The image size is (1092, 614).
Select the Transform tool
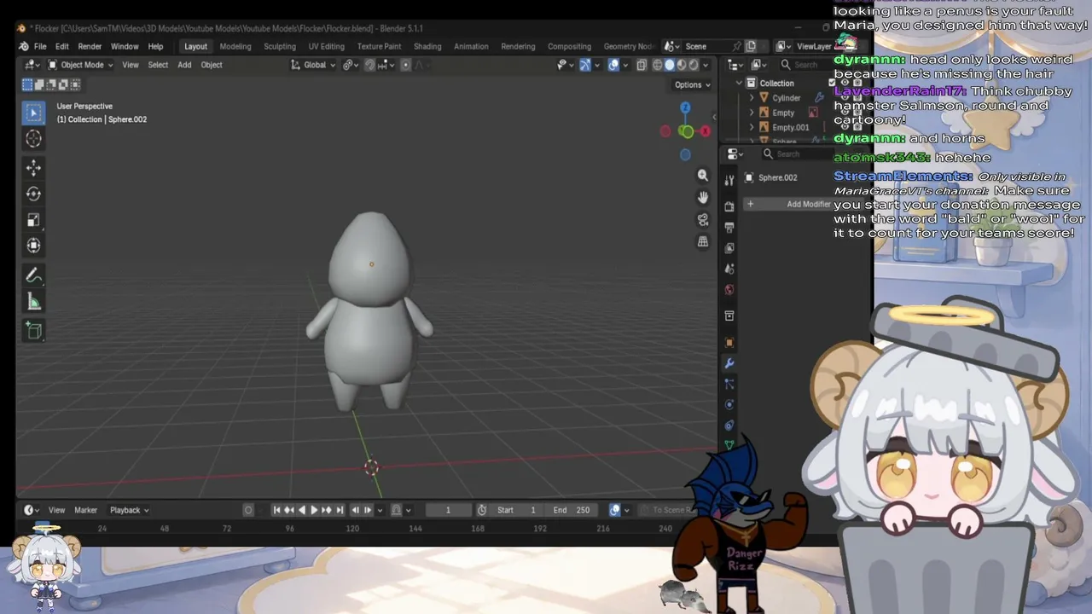coord(33,246)
